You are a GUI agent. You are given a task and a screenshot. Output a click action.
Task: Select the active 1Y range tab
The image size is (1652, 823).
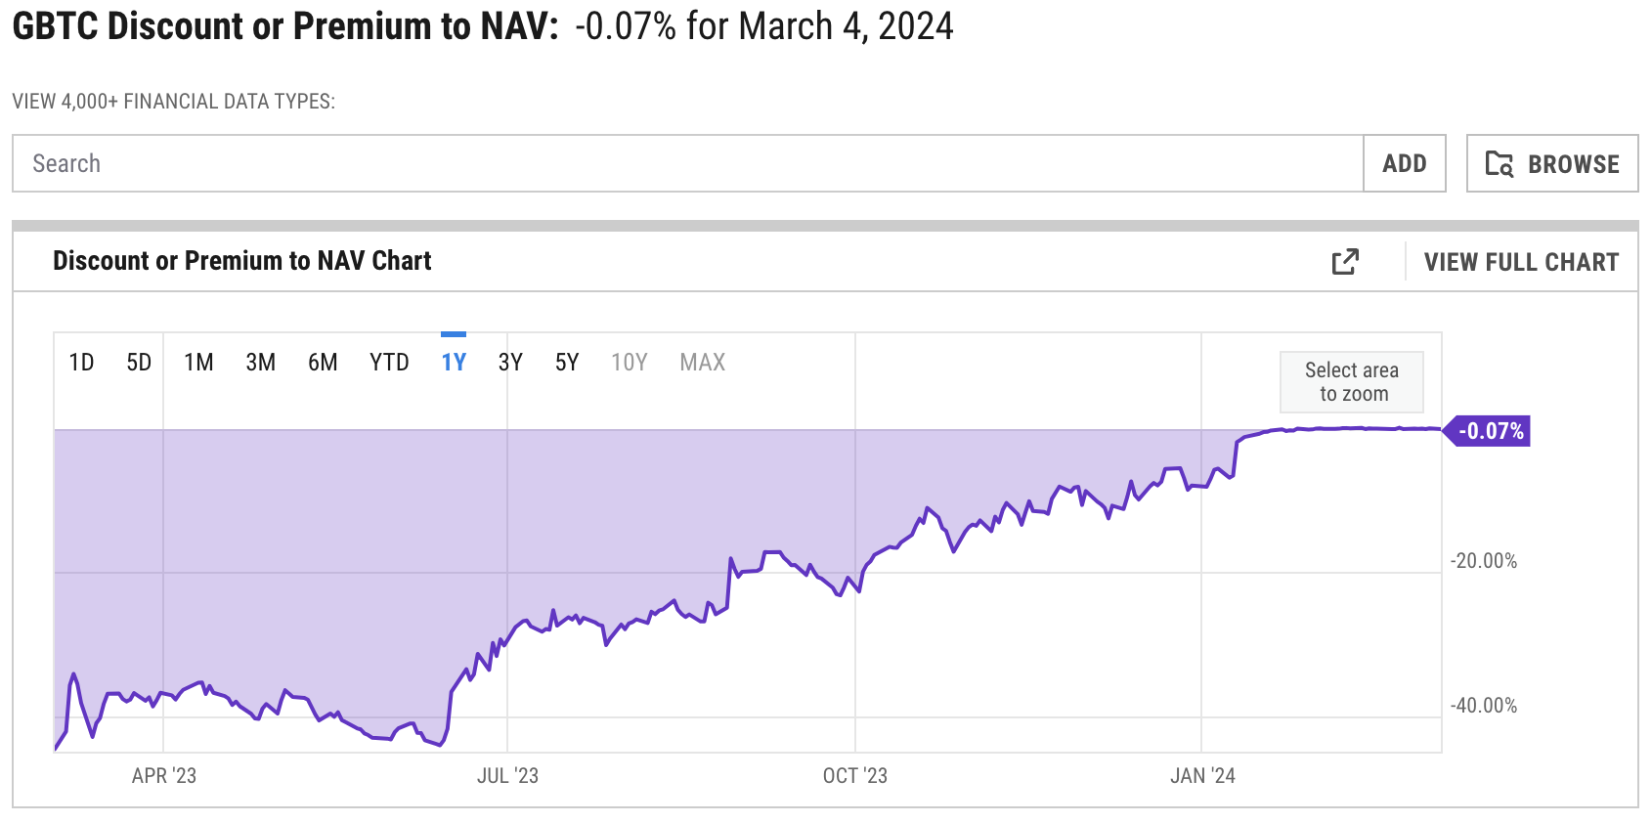[454, 363]
